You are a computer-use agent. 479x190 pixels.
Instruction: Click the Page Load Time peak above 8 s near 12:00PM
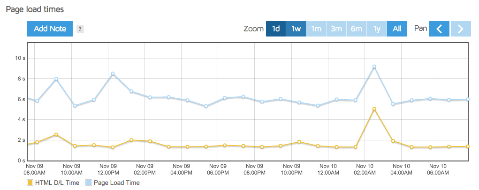click(113, 74)
